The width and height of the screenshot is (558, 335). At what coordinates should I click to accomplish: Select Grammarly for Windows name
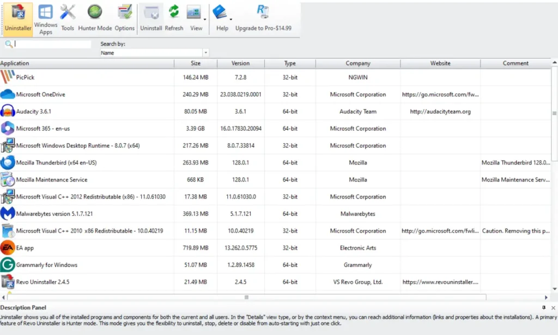click(x=47, y=265)
